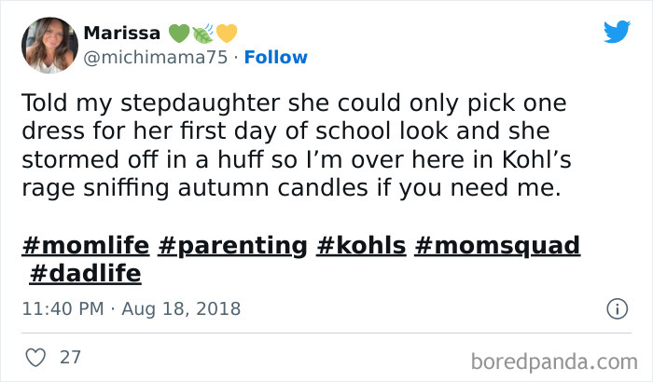Open the Marissa display name link
Screen dimensions: 653x382
121,34
